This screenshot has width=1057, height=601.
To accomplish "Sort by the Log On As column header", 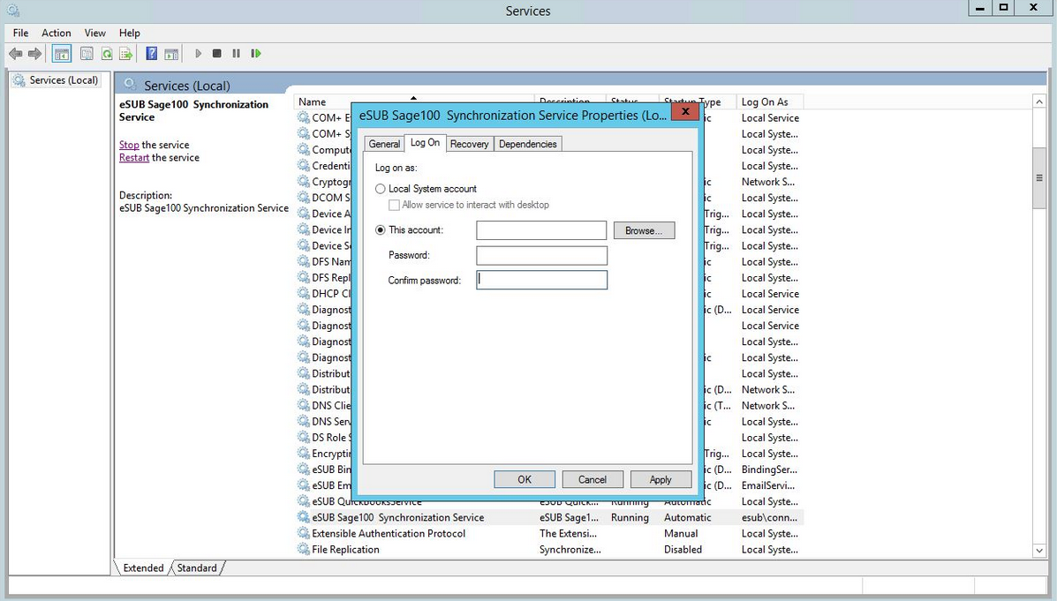I will pos(769,101).
